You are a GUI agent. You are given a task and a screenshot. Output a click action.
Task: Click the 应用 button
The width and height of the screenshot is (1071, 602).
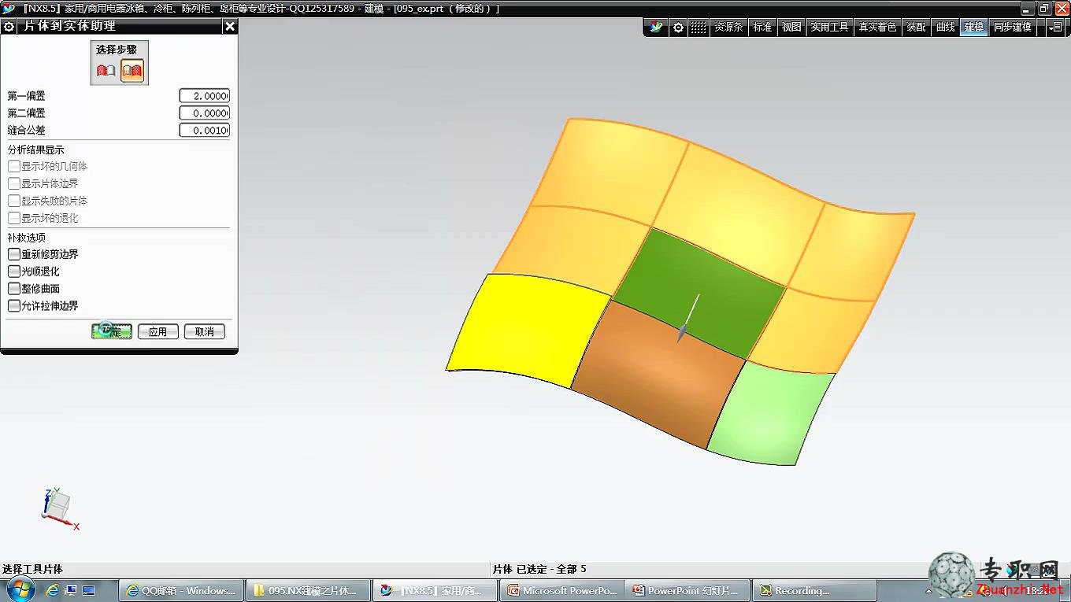(x=158, y=331)
